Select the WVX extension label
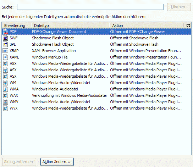Viewport: 193px width, 167px height. click(13, 108)
